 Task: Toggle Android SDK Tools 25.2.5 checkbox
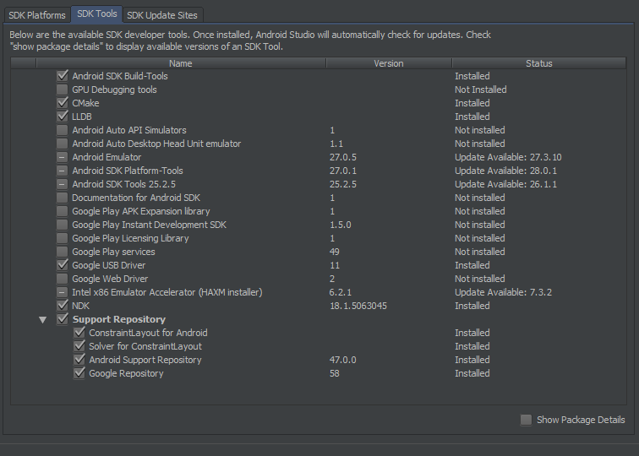(63, 184)
